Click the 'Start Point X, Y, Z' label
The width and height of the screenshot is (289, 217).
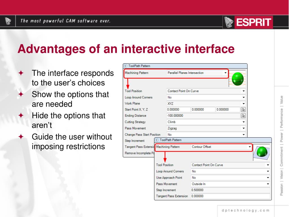click(x=136, y=110)
